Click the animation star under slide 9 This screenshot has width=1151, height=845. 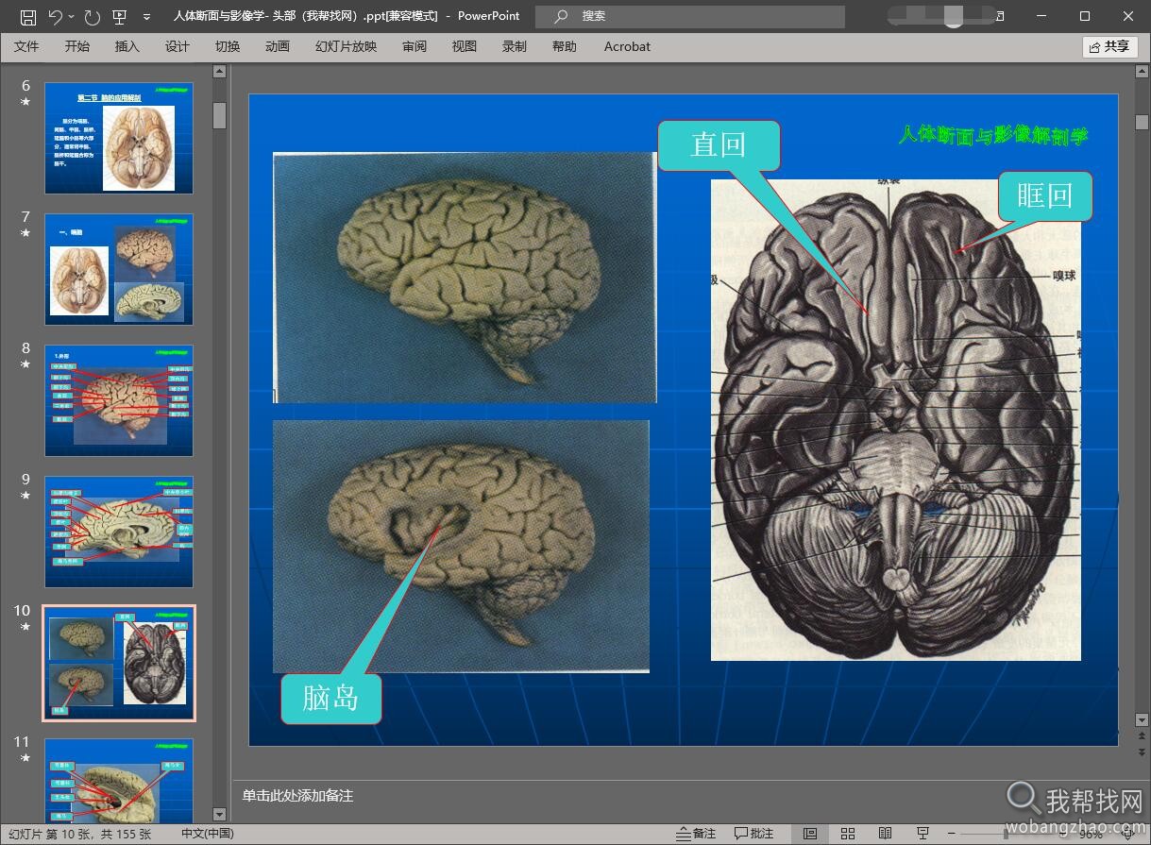[25, 496]
